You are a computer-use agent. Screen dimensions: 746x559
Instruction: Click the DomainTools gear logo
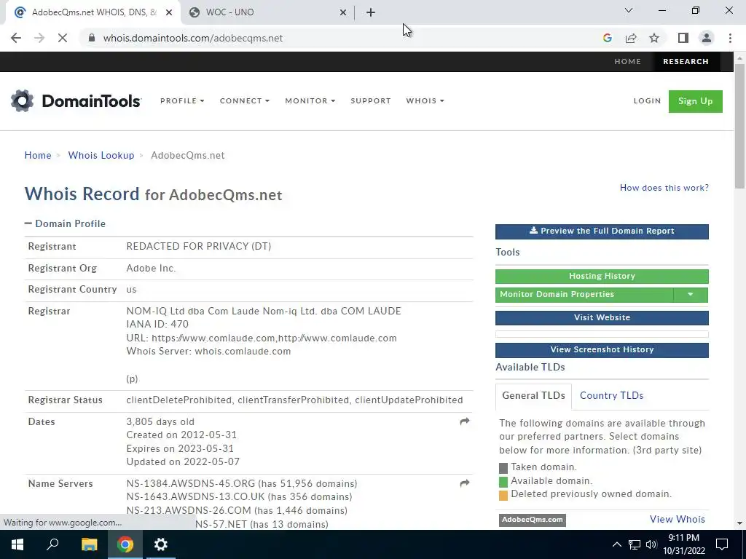tap(23, 100)
